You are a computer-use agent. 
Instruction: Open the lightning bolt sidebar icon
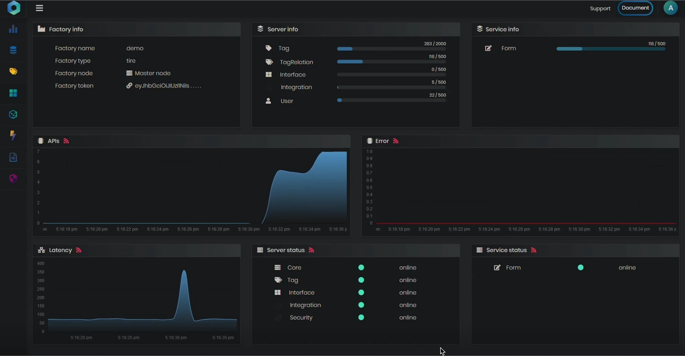point(13,135)
